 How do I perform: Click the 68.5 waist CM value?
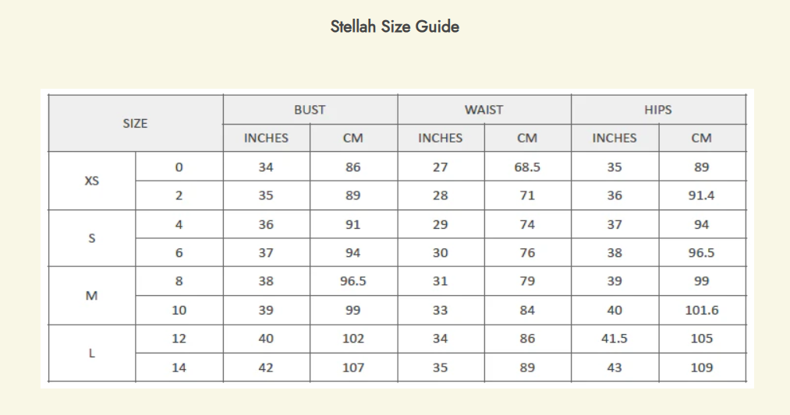pos(527,167)
